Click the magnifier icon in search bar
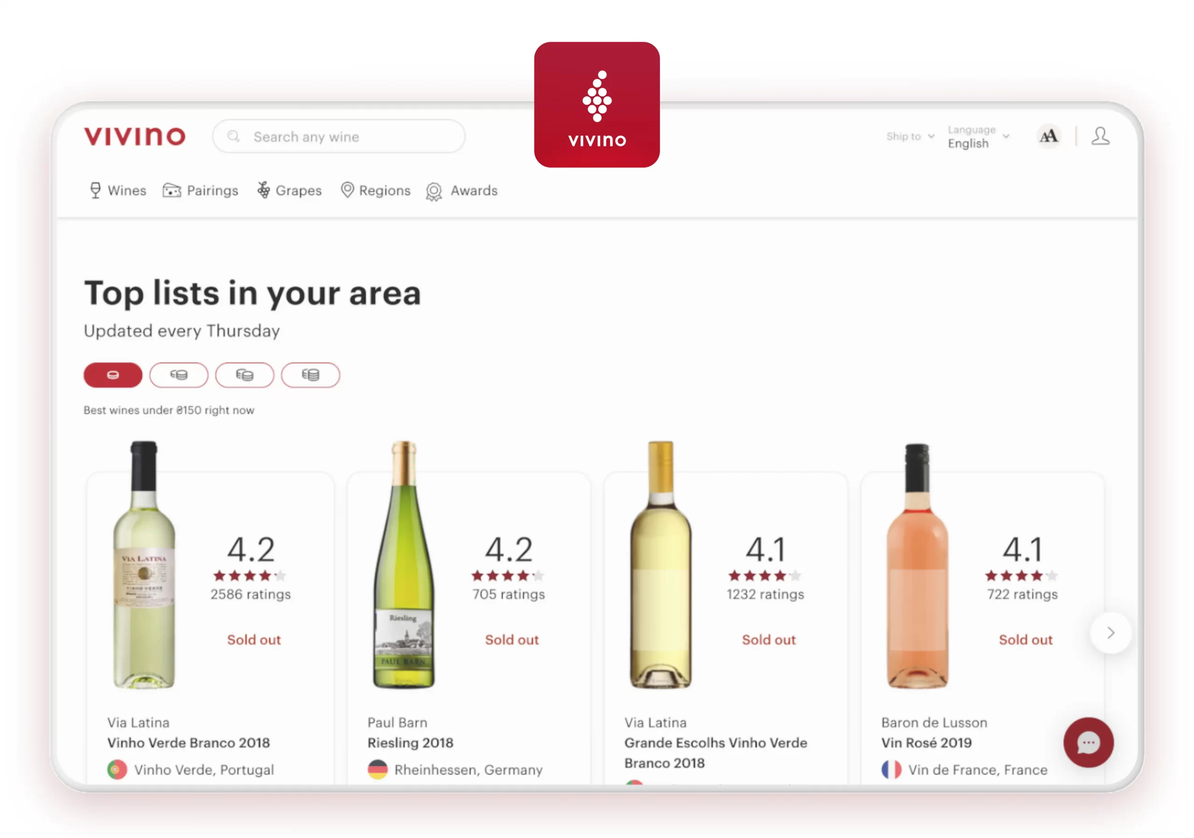The image size is (1194, 838). (234, 136)
